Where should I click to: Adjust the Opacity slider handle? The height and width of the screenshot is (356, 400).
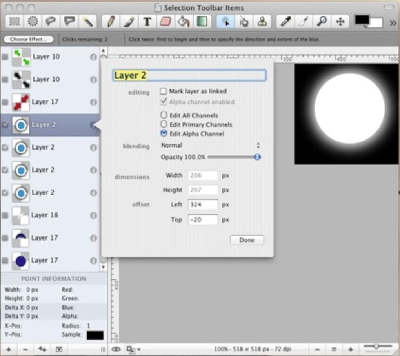257,157
